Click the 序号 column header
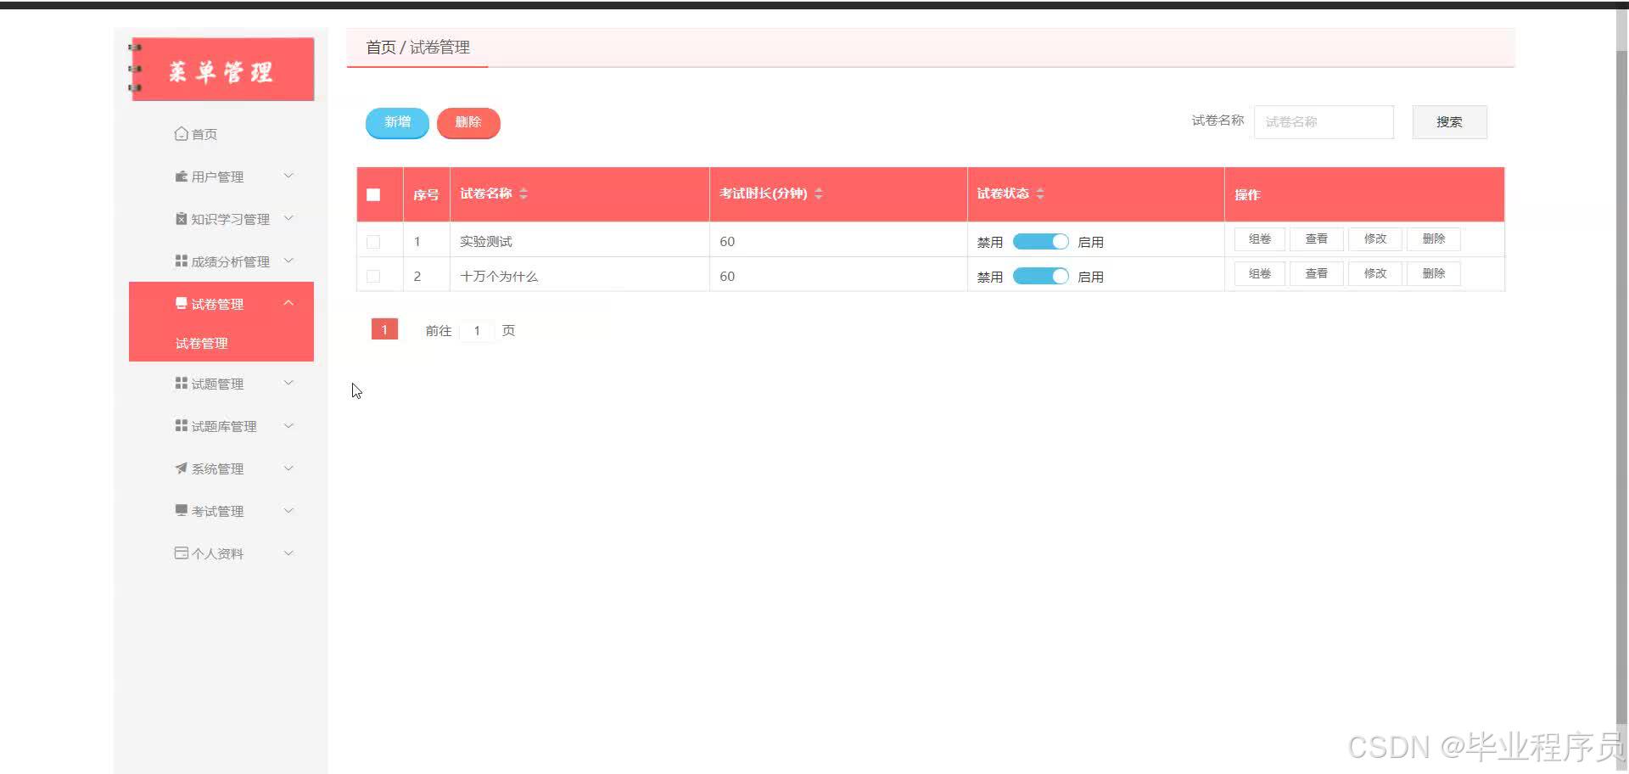1629x774 pixels. coord(426,194)
